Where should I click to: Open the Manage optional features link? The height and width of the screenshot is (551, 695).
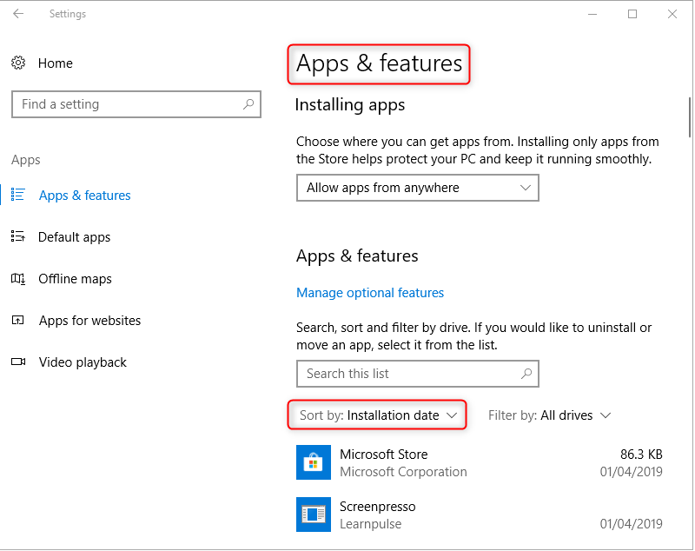(370, 293)
